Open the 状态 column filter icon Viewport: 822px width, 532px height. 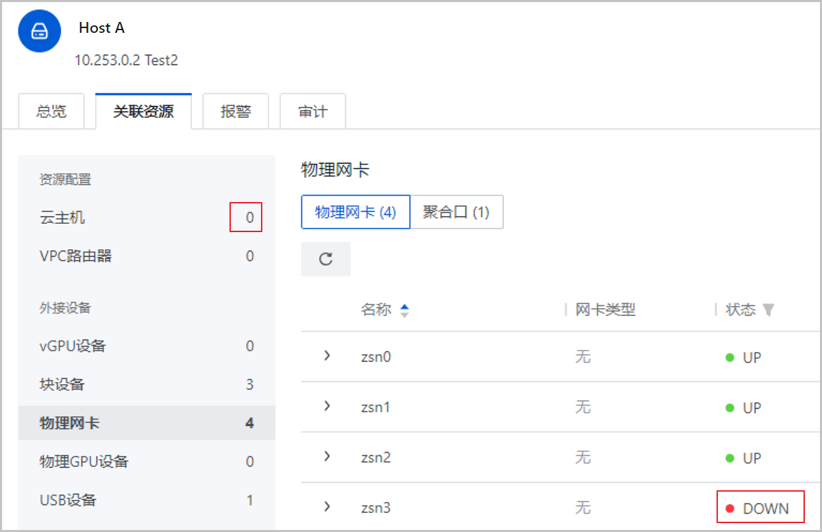[x=769, y=310]
